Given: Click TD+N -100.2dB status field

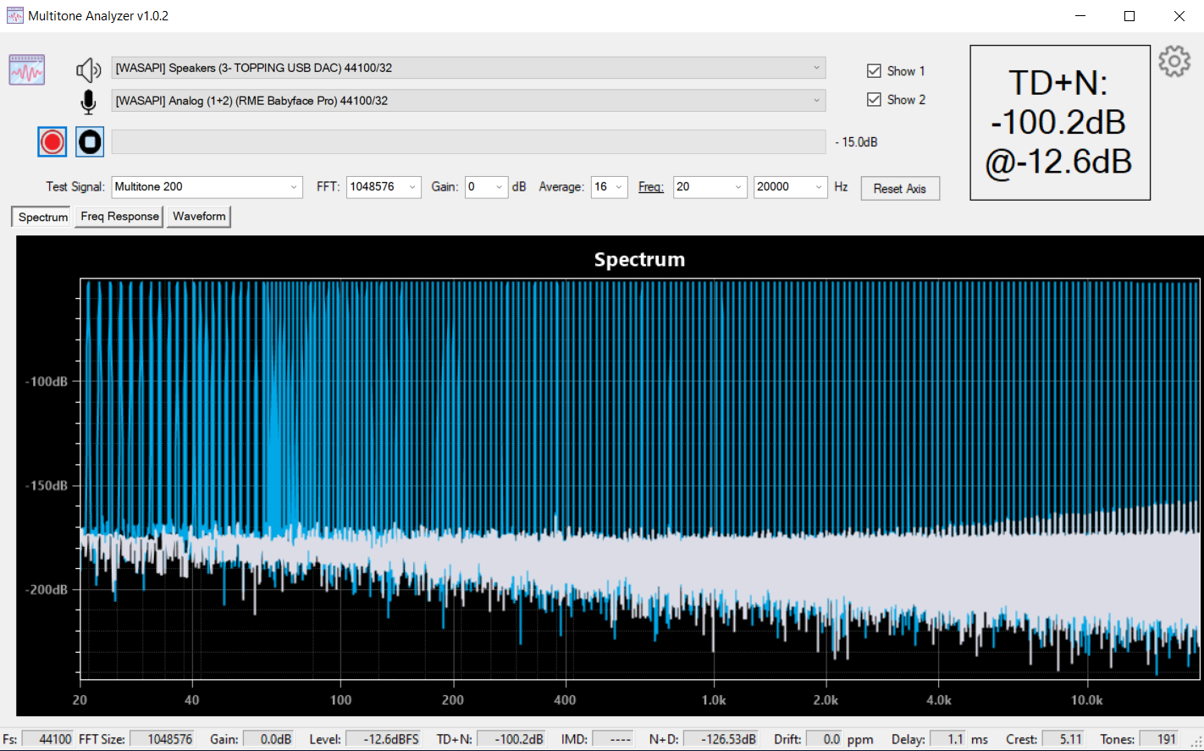Looking at the screenshot, I should (511, 739).
